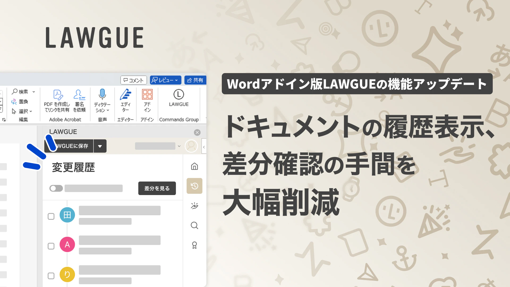Screen dimensions: 510x287
Task: Open the コメント comments button
Action: (x=134, y=80)
